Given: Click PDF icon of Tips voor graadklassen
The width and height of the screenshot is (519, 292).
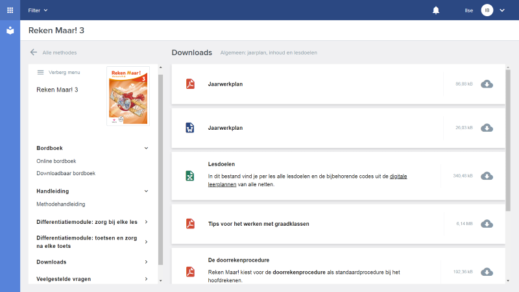Looking at the screenshot, I should point(190,223).
